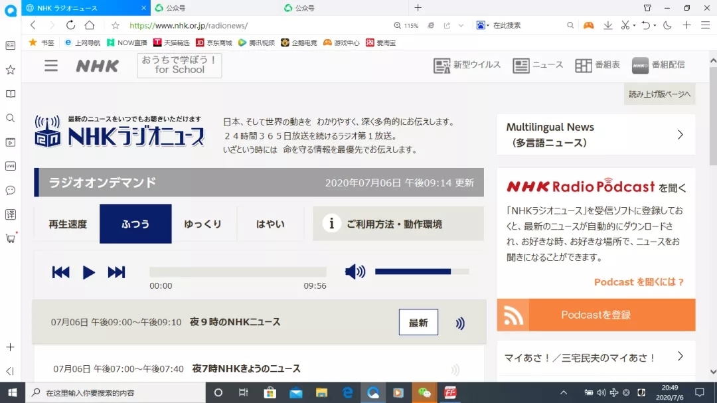Select the ゆっくり playback speed
This screenshot has height=403, width=717.
[202, 224]
